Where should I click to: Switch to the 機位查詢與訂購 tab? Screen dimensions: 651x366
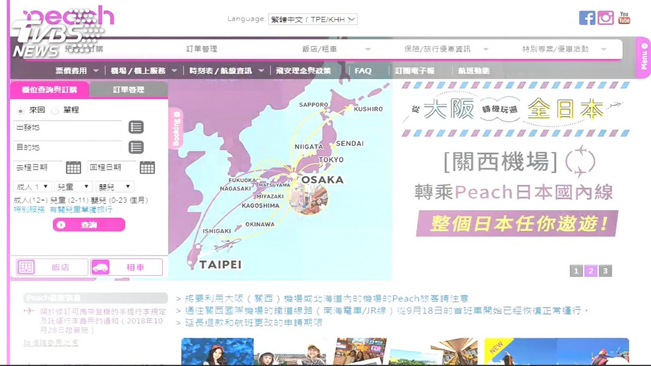pos(49,90)
